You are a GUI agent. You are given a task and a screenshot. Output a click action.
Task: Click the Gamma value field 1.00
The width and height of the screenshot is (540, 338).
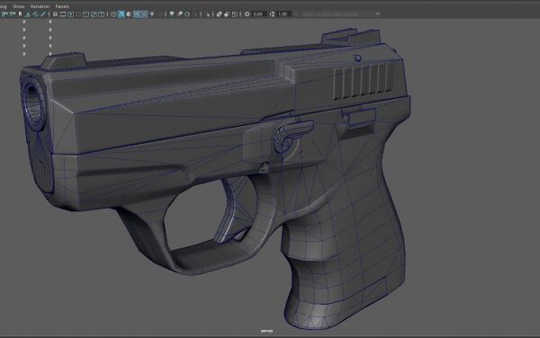pos(283,14)
